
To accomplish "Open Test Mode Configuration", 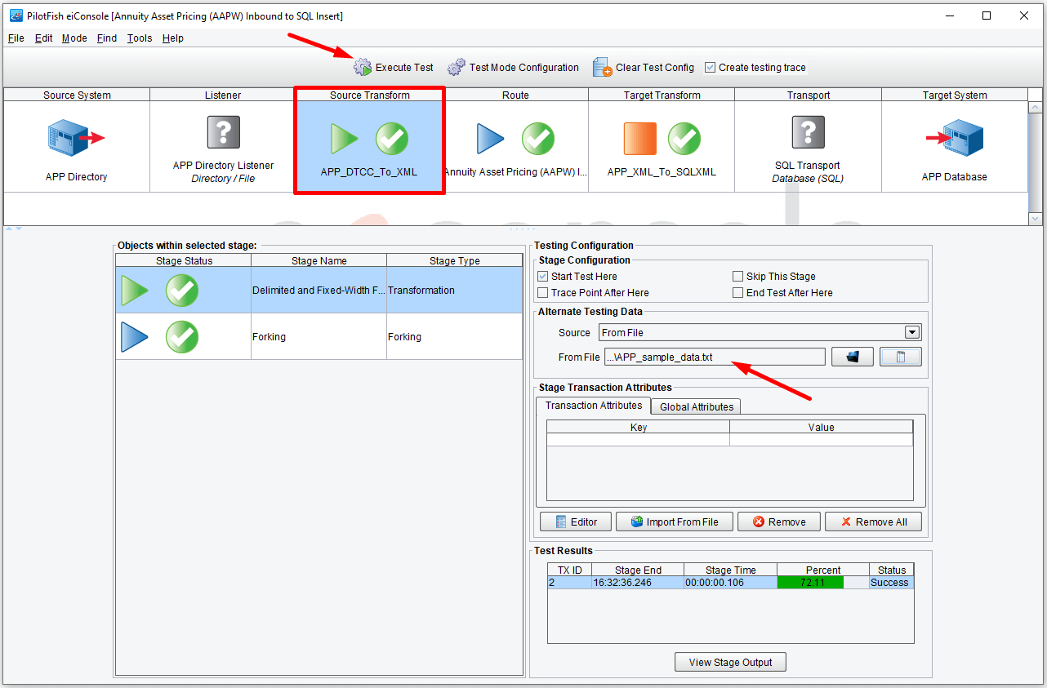I will (514, 68).
